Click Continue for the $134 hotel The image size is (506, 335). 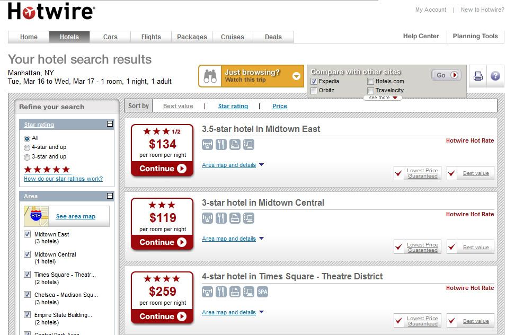point(162,169)
